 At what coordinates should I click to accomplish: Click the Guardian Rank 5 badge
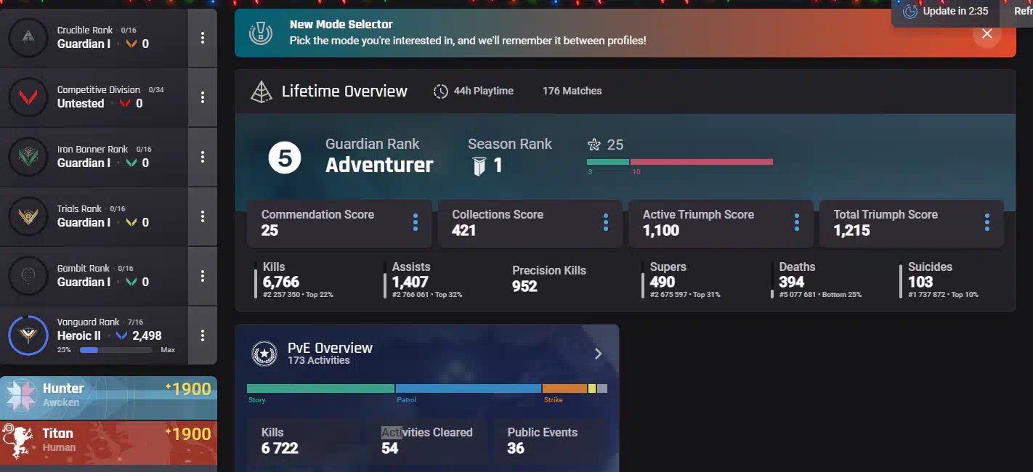(x=285, y=158)
